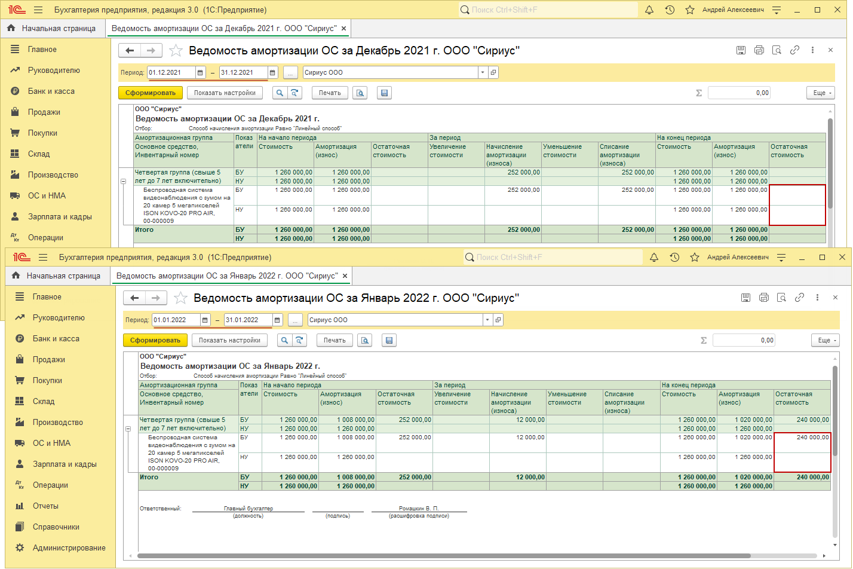Image resolution: width=853 pixels, height=569 pixels.
Task: Go back using left arrow in December report
Action: 130,50
